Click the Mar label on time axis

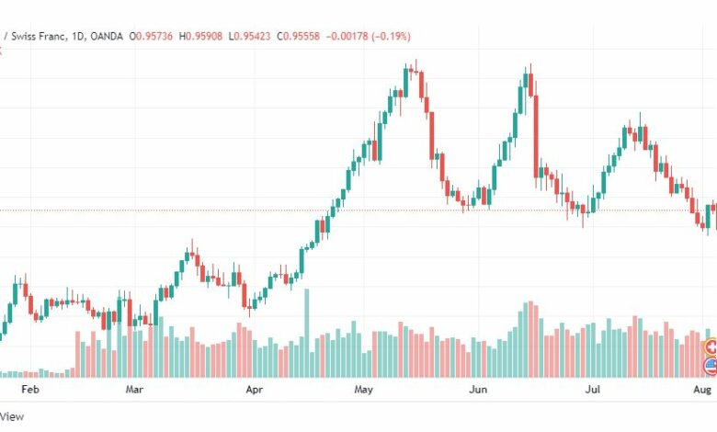(134, 390)
